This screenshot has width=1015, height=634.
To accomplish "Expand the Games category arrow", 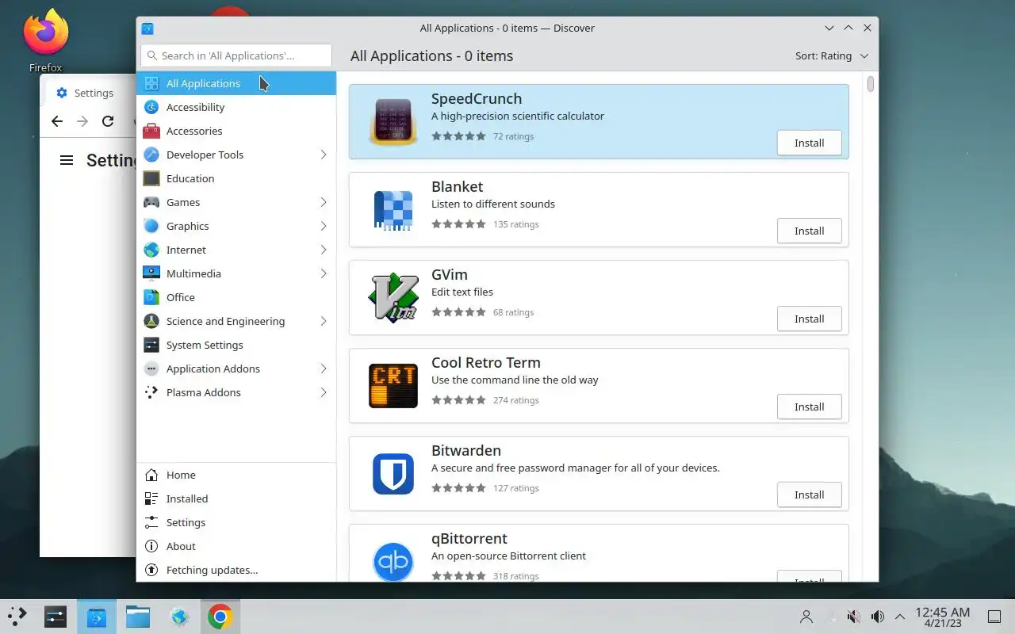I will point(324,202).
